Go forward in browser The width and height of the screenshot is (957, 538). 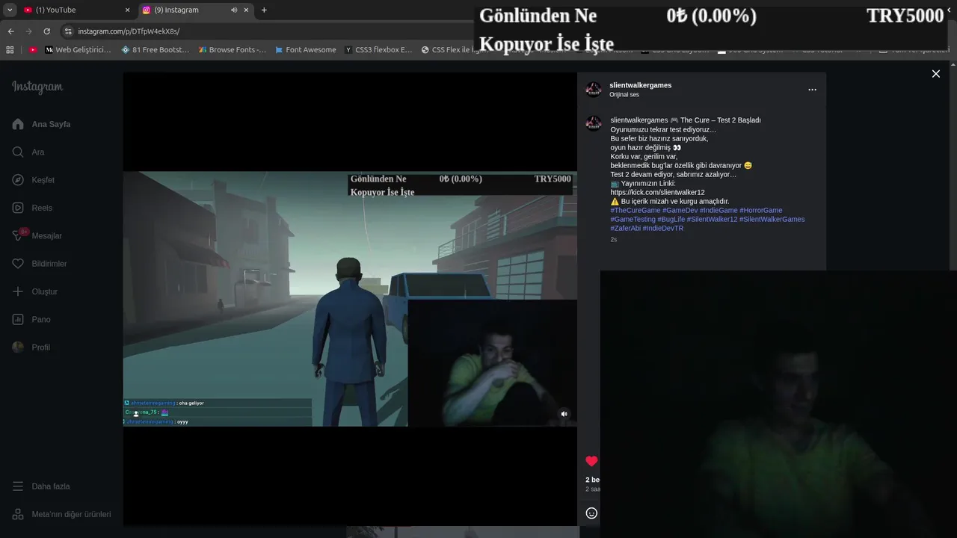(28, 31)
